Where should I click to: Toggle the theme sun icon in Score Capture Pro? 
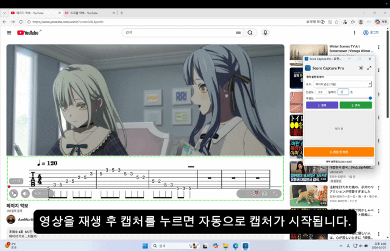[361, 68]
